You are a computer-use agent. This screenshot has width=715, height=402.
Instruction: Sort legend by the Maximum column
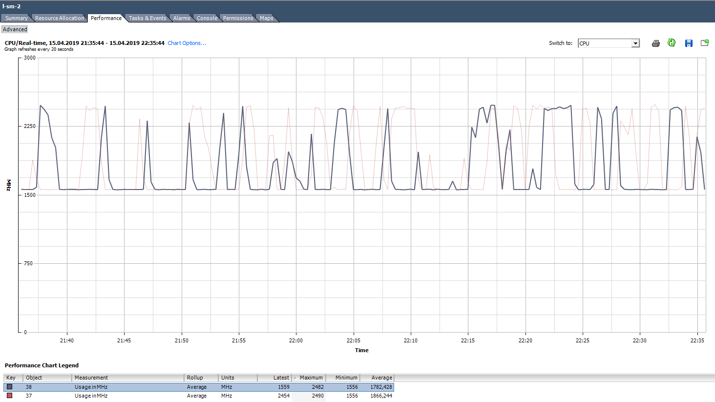[309, 378]
